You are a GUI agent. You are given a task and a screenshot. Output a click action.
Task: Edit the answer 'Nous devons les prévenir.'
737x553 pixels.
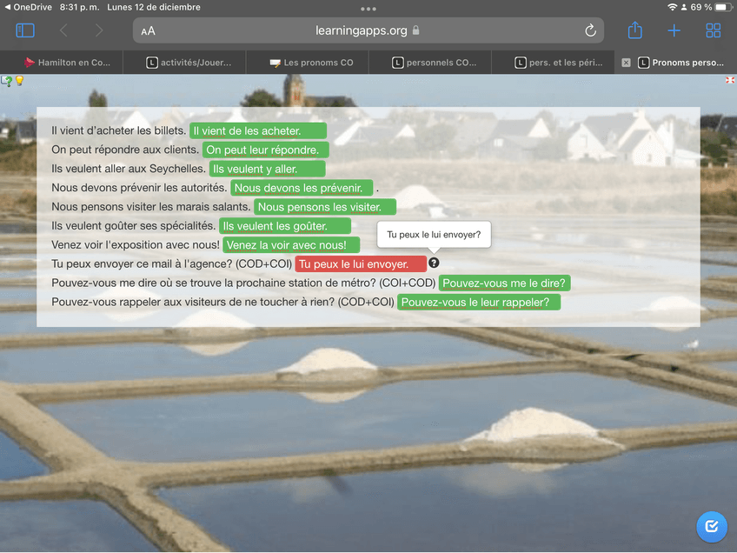pos(302,188)
